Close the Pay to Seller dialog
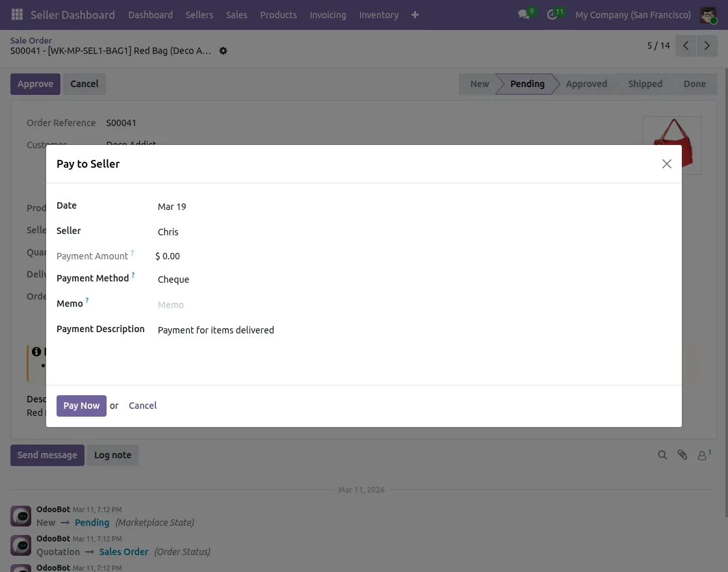This screenshot has width=728, height=572. pyautogui.click(x=667, y=164)
